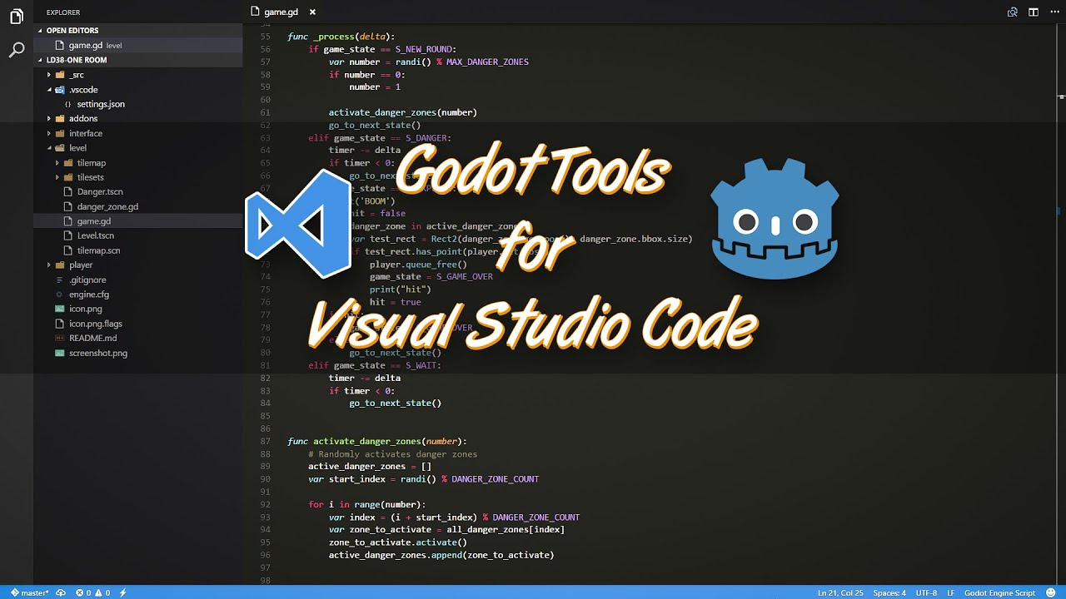Split the editor with the split icon
Viewport: 1066px width, 599px height.
(x=1034, y=12)
